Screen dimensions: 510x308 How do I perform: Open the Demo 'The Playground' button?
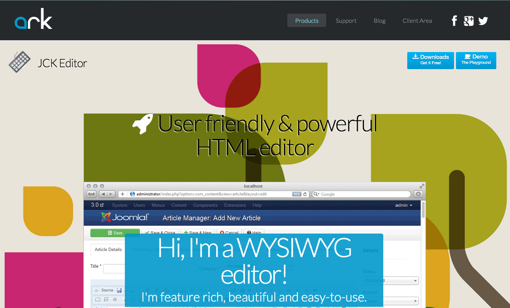tap(476, 60)
